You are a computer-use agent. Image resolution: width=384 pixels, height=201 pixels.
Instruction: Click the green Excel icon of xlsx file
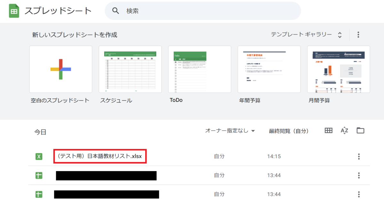pyautogui.click(x=39, y=156)
